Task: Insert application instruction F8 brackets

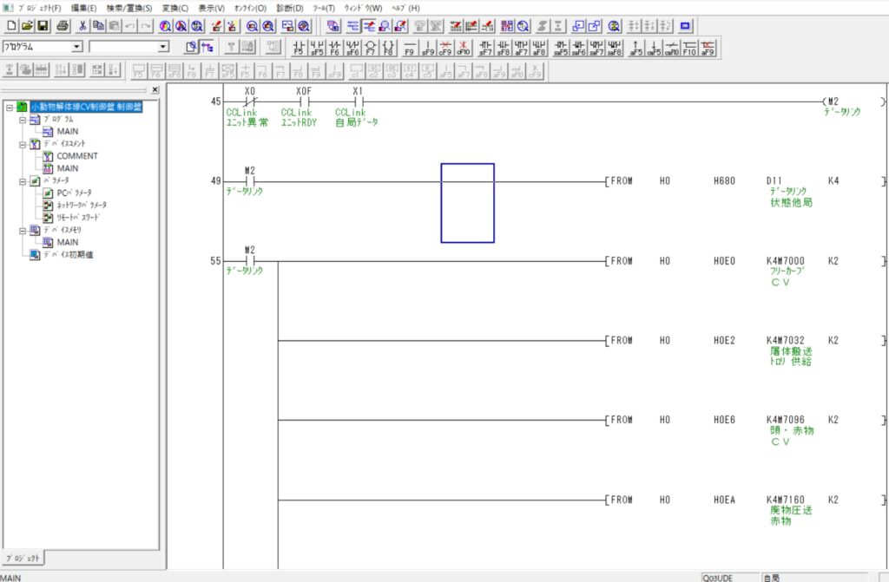Action: [389, 46]
